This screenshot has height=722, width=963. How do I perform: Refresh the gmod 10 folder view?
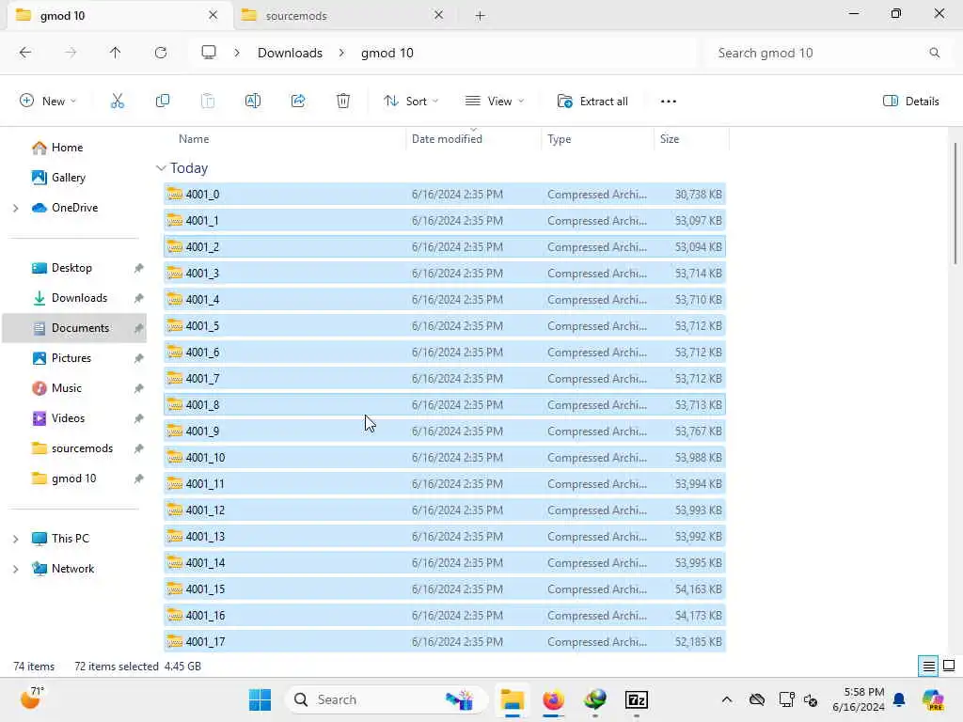click(x=161, y=53)
